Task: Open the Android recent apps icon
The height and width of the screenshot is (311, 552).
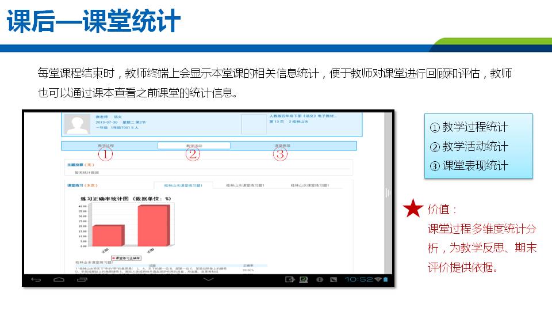Action: [82, 280]
